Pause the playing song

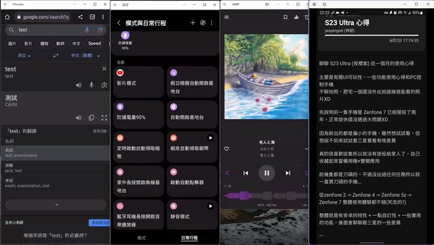[267, 173]
